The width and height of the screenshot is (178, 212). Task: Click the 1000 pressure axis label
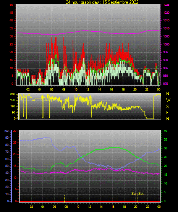coord(166,44)
